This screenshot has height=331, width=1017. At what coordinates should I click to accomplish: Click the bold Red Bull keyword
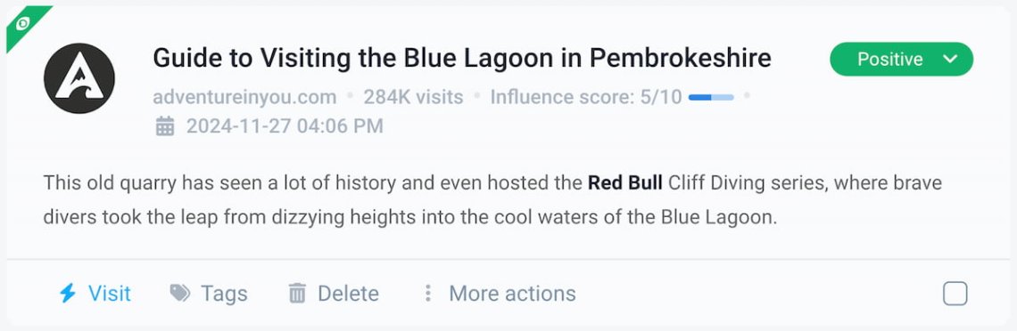click(625, 183)
